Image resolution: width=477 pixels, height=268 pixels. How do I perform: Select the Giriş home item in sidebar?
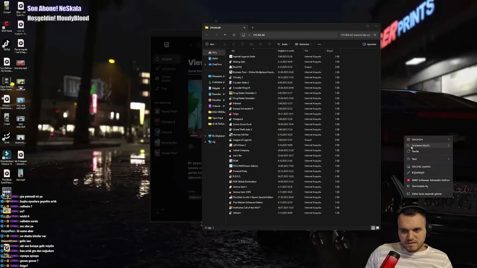(x=214, y=52)
